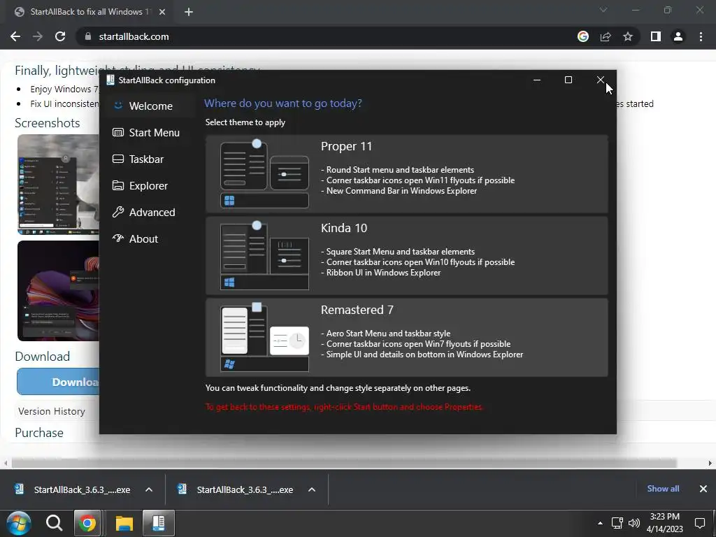716x537 pixels.
Task: Expand options for second downloaded exe
Action: coord(312,489)
